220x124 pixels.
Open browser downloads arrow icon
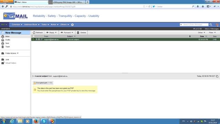[x=198, y=7]
